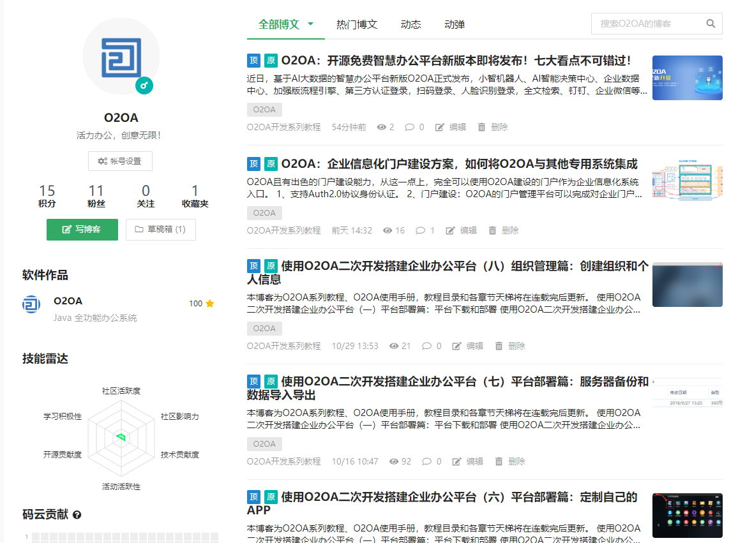738x543 pixels.
Task: Delete the 七大看点不可错过 post
Action: (x=493, y=127)
